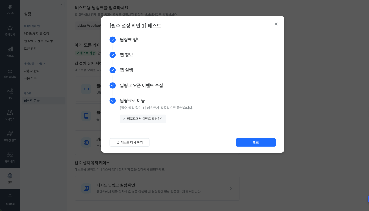Click the 딥링크 정보 check icon
This screenshot has width=369, height=211.
(113, 40)
